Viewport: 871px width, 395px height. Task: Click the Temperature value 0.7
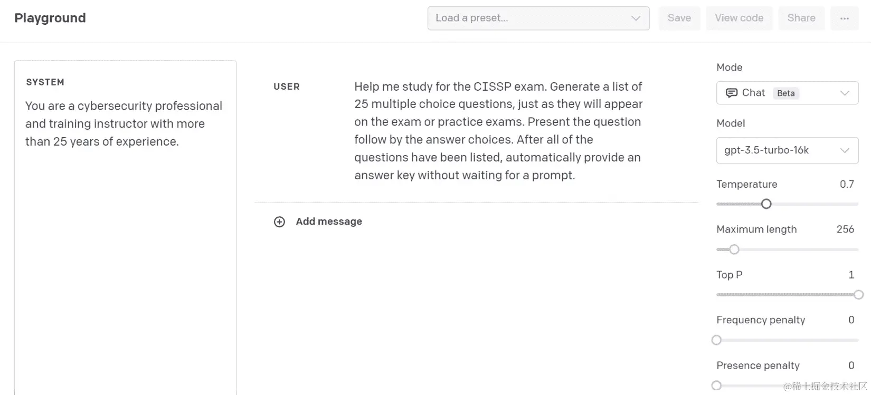click(x=847, y=184)
